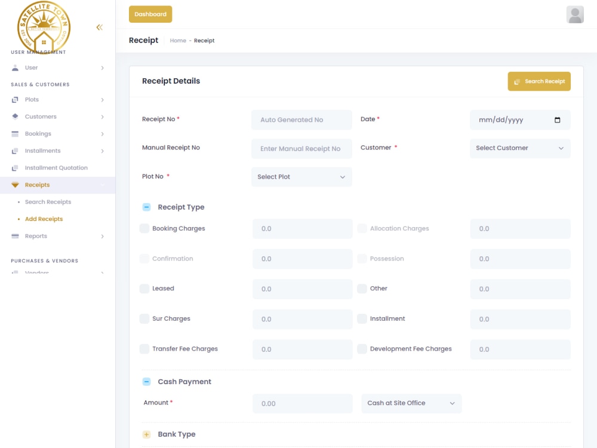Click the Auto Generated No field

click(301, 120)
